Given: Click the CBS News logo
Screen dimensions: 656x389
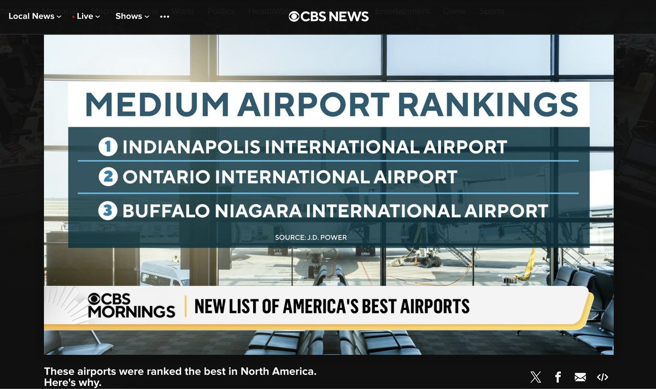Looking at the screenshot, I should point(328,16).
